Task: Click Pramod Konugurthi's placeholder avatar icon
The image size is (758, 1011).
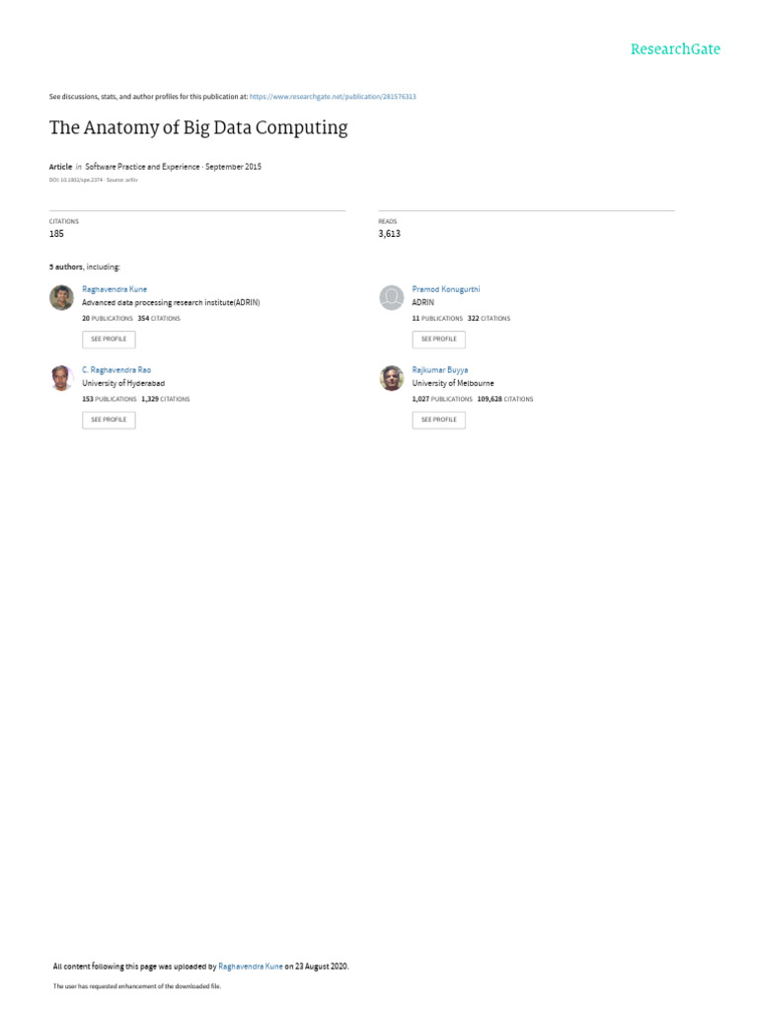Action: 391,297
